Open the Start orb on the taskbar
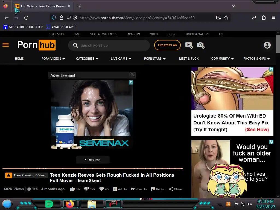The width and height of the screenshot is (280, 210). pyautogui.click(x=7, y=204)
